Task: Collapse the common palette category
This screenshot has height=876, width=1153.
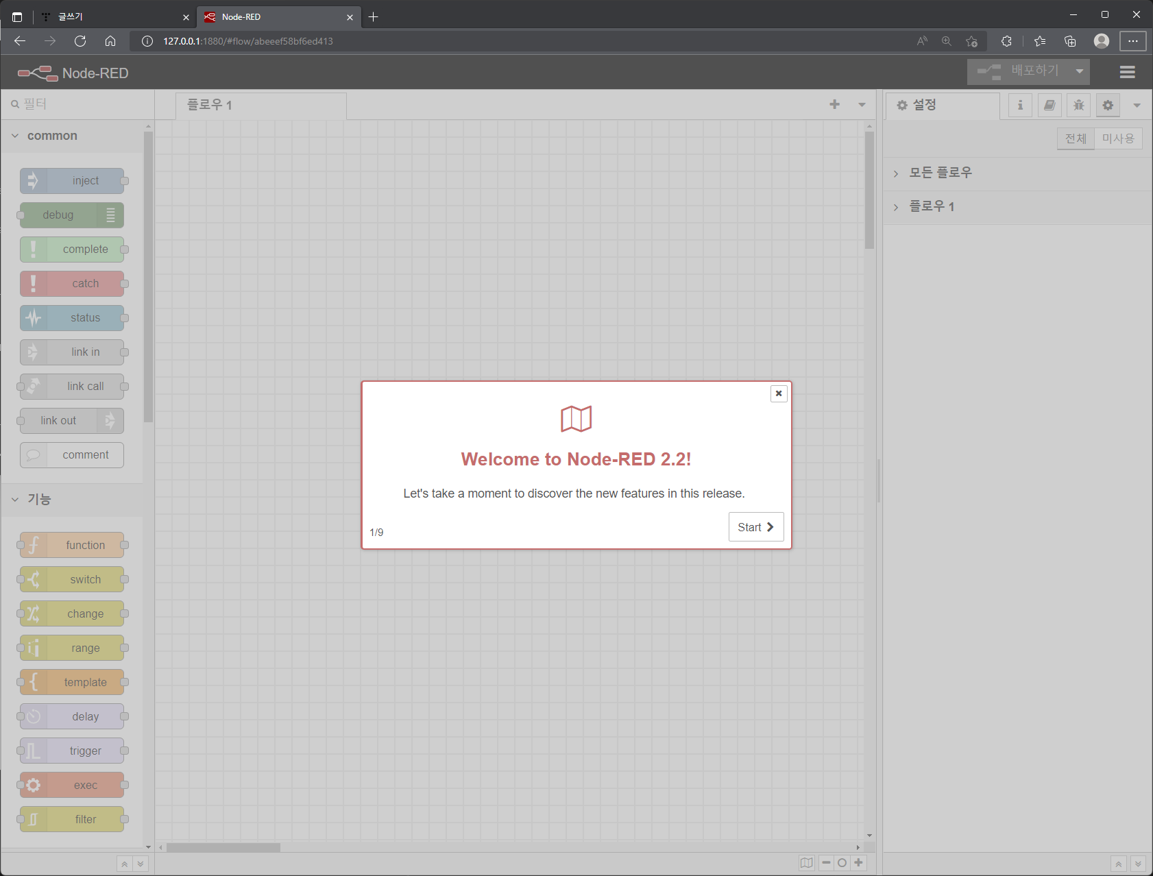Action: coord(72,136)
